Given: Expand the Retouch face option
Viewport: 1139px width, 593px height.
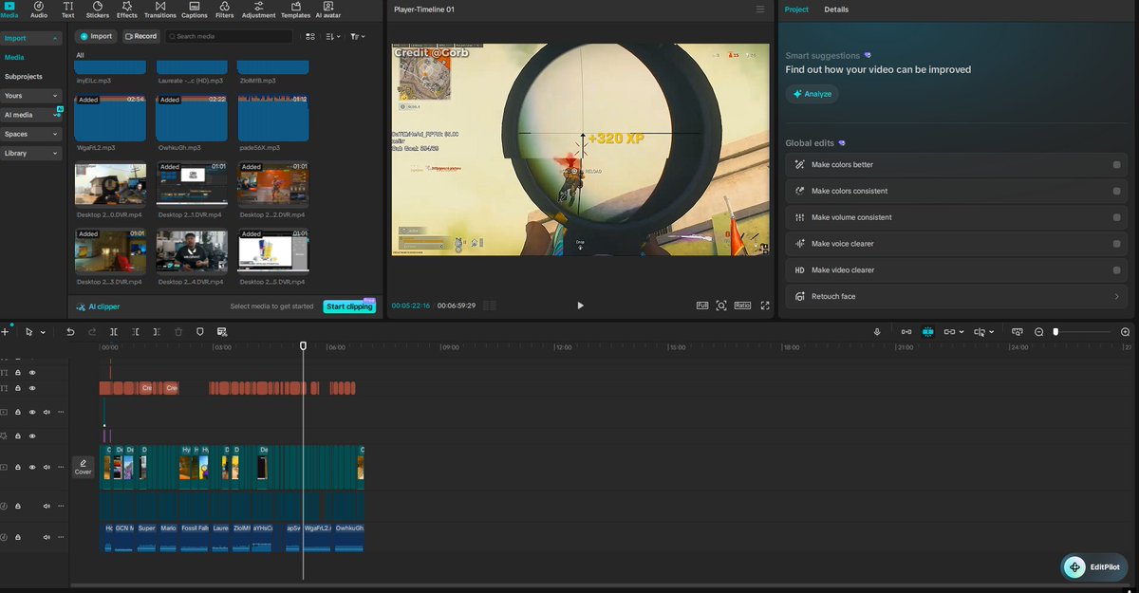Looking at the screenshot, I should pyautogui.click(x=957, y=296).
